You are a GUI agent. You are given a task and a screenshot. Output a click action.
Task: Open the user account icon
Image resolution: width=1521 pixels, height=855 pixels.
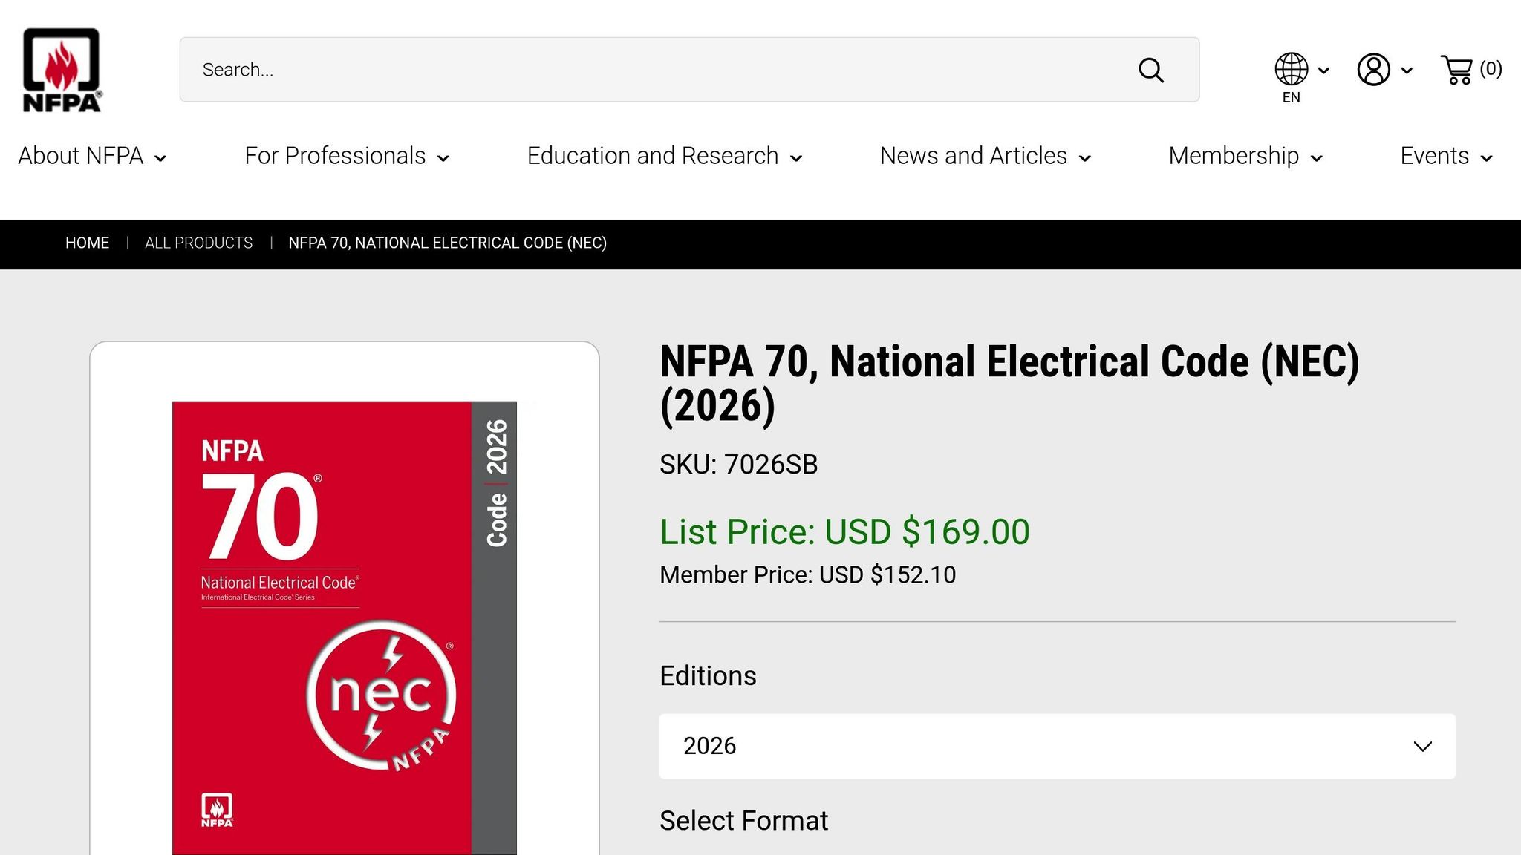coord(1373,69)
